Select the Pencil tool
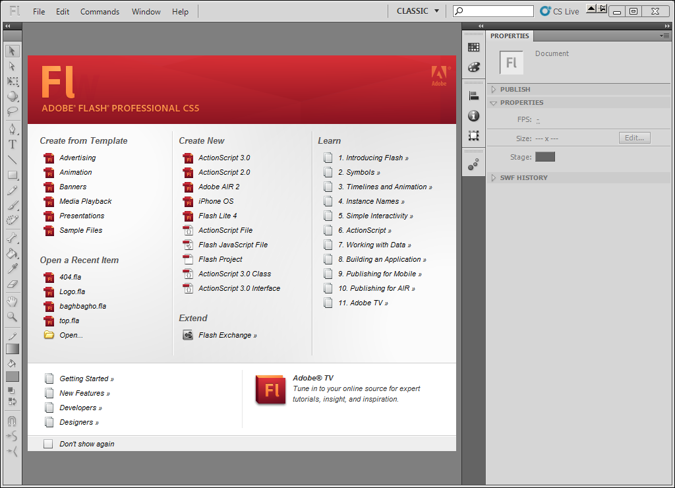 pyautogui.click(x=12, y=190)
